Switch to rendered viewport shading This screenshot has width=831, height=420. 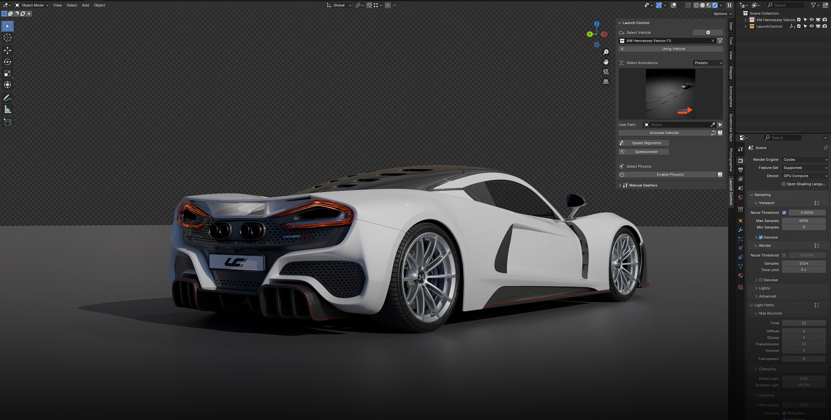click(x=715, y=5)
